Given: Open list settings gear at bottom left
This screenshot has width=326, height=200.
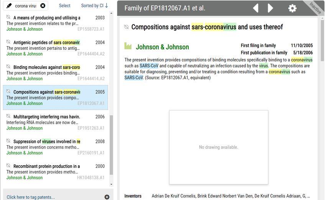Looking at the screenshot, I should click(107, 197).
